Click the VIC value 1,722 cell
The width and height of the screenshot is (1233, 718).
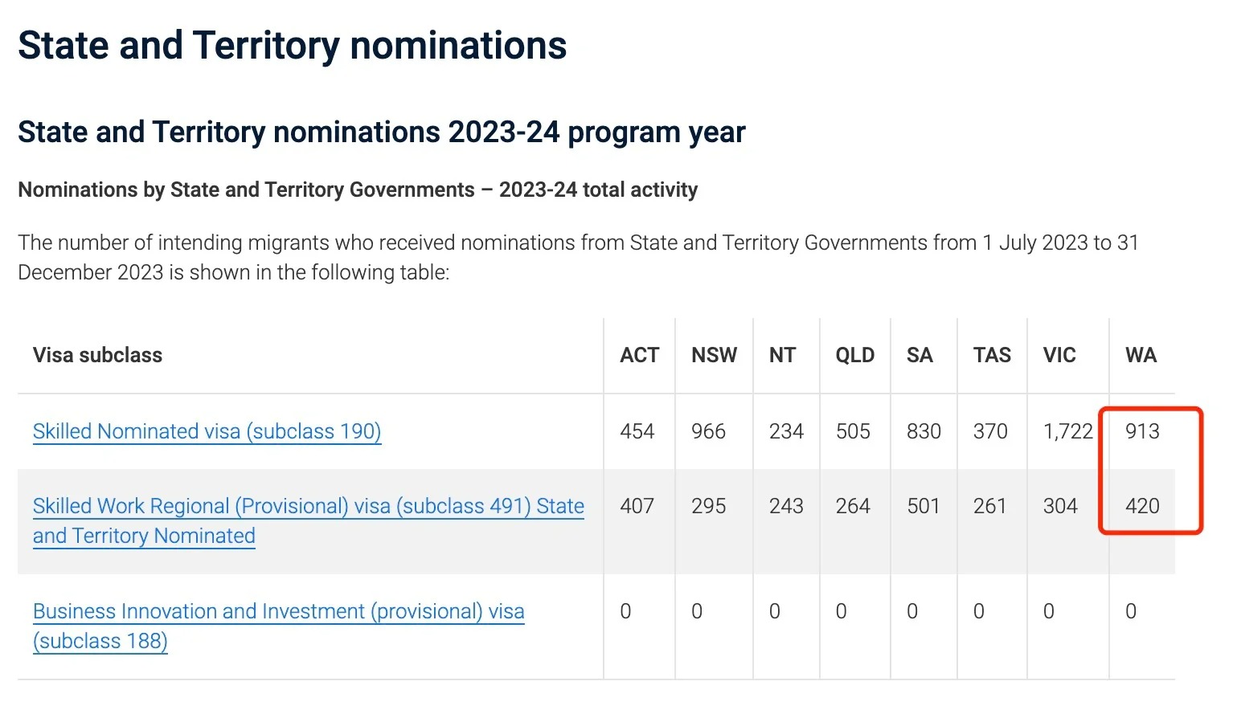point(1068,431)
